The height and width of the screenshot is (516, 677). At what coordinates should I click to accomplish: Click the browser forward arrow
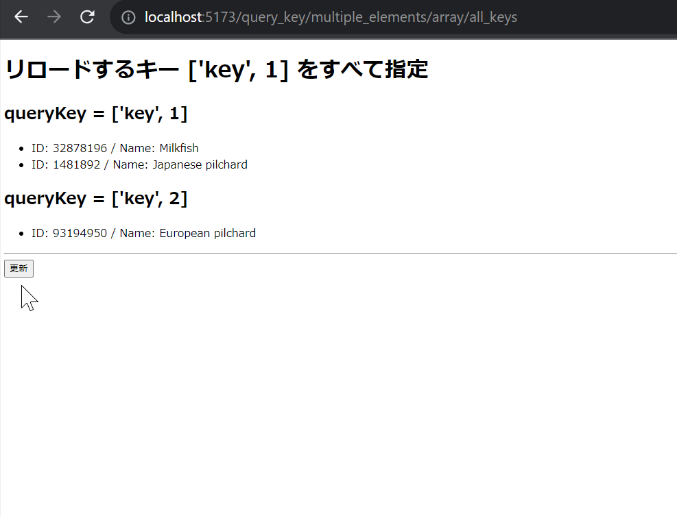click(x=54, y=16)
